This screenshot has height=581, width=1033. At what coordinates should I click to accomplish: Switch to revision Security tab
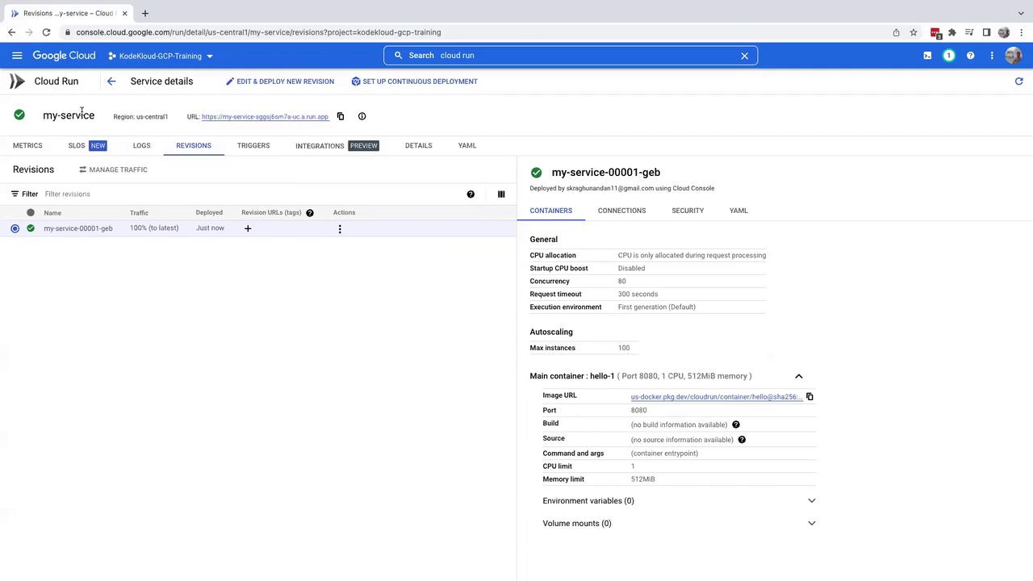(x=688, y=211)
